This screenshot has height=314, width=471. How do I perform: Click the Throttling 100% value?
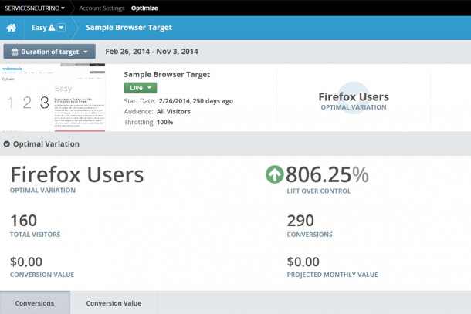(x=165, y=122)
